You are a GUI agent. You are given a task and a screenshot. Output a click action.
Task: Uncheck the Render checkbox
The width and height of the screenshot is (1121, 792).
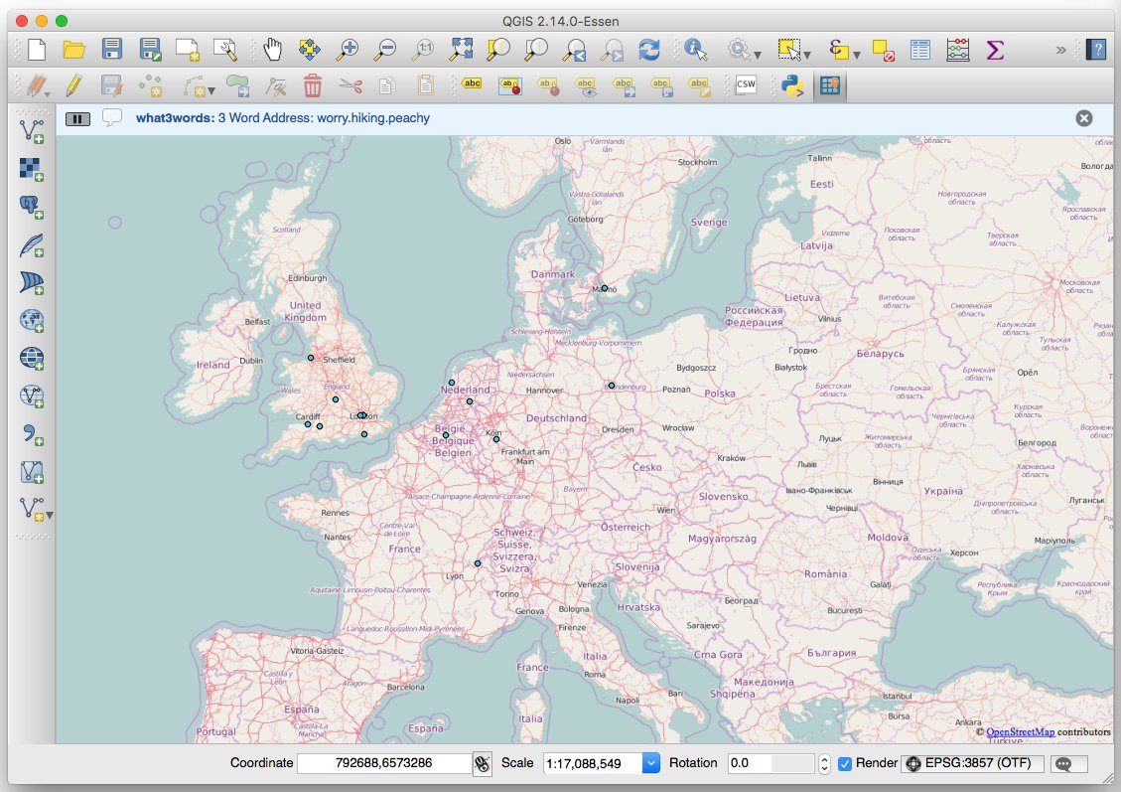coord(844,764)
